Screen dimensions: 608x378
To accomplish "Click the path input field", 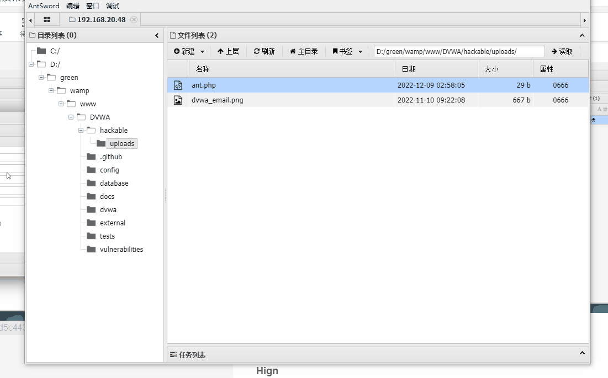I will 459,51.
